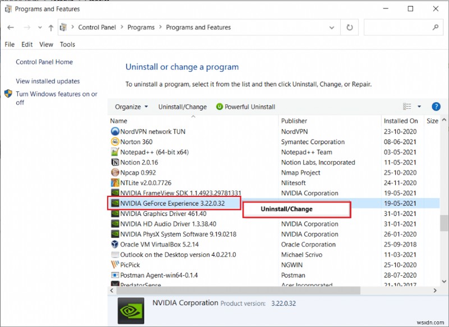Click the Npcap 0.992 icon
Viewport: 449px width, 327px height.
(115, 173)
